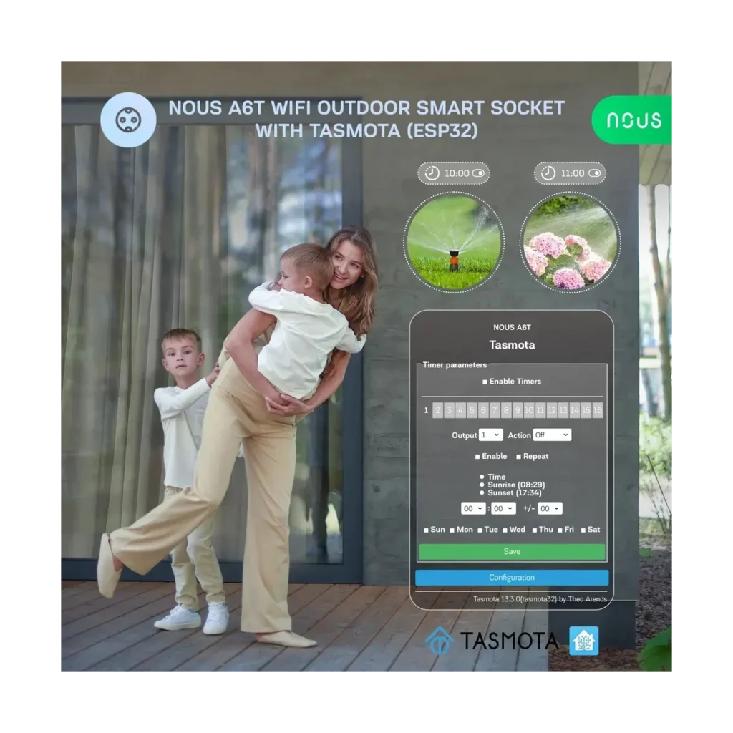This screenshot has width=733, height=733.
Task: Open the hours dropdown
Action: click(x=473, y=508)
